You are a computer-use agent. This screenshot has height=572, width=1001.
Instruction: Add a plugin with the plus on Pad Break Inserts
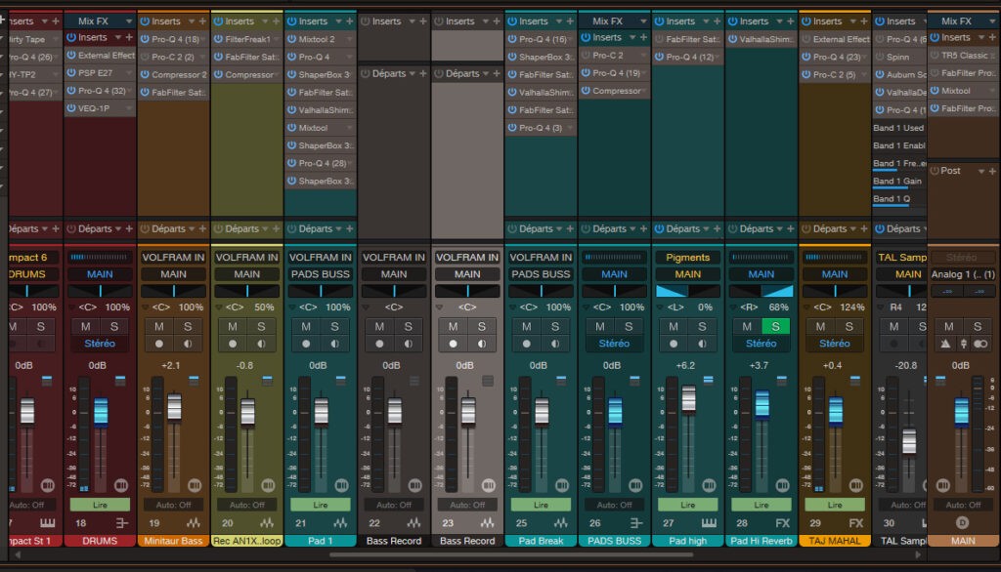click(569, 20)
